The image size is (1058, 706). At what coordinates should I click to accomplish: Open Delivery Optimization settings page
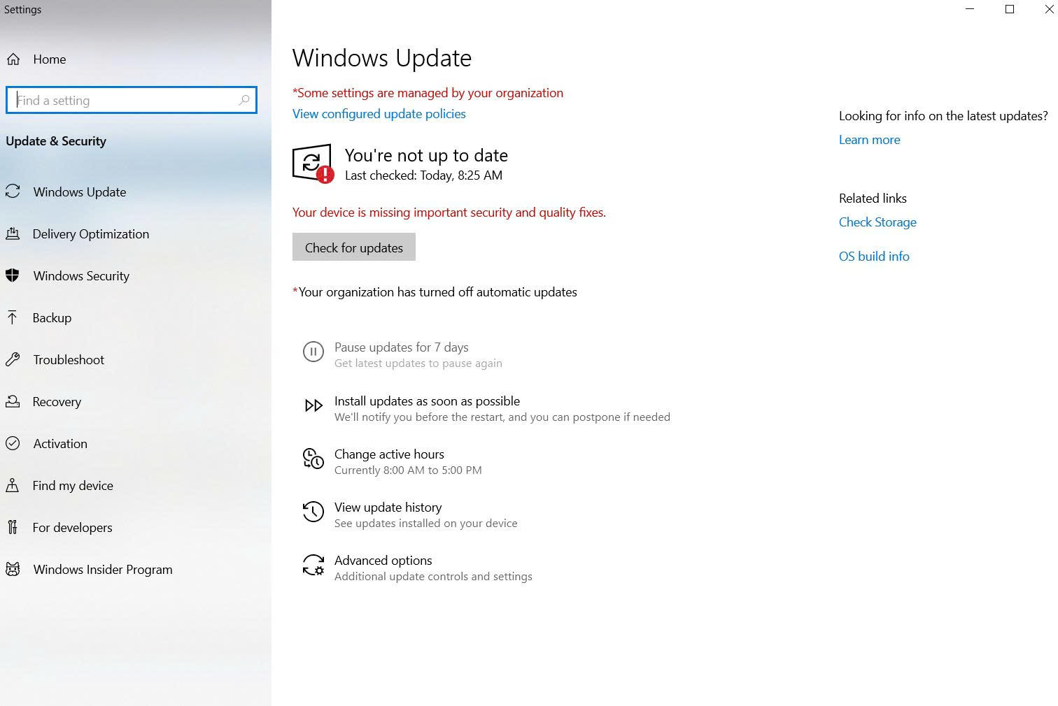(90, 233)
